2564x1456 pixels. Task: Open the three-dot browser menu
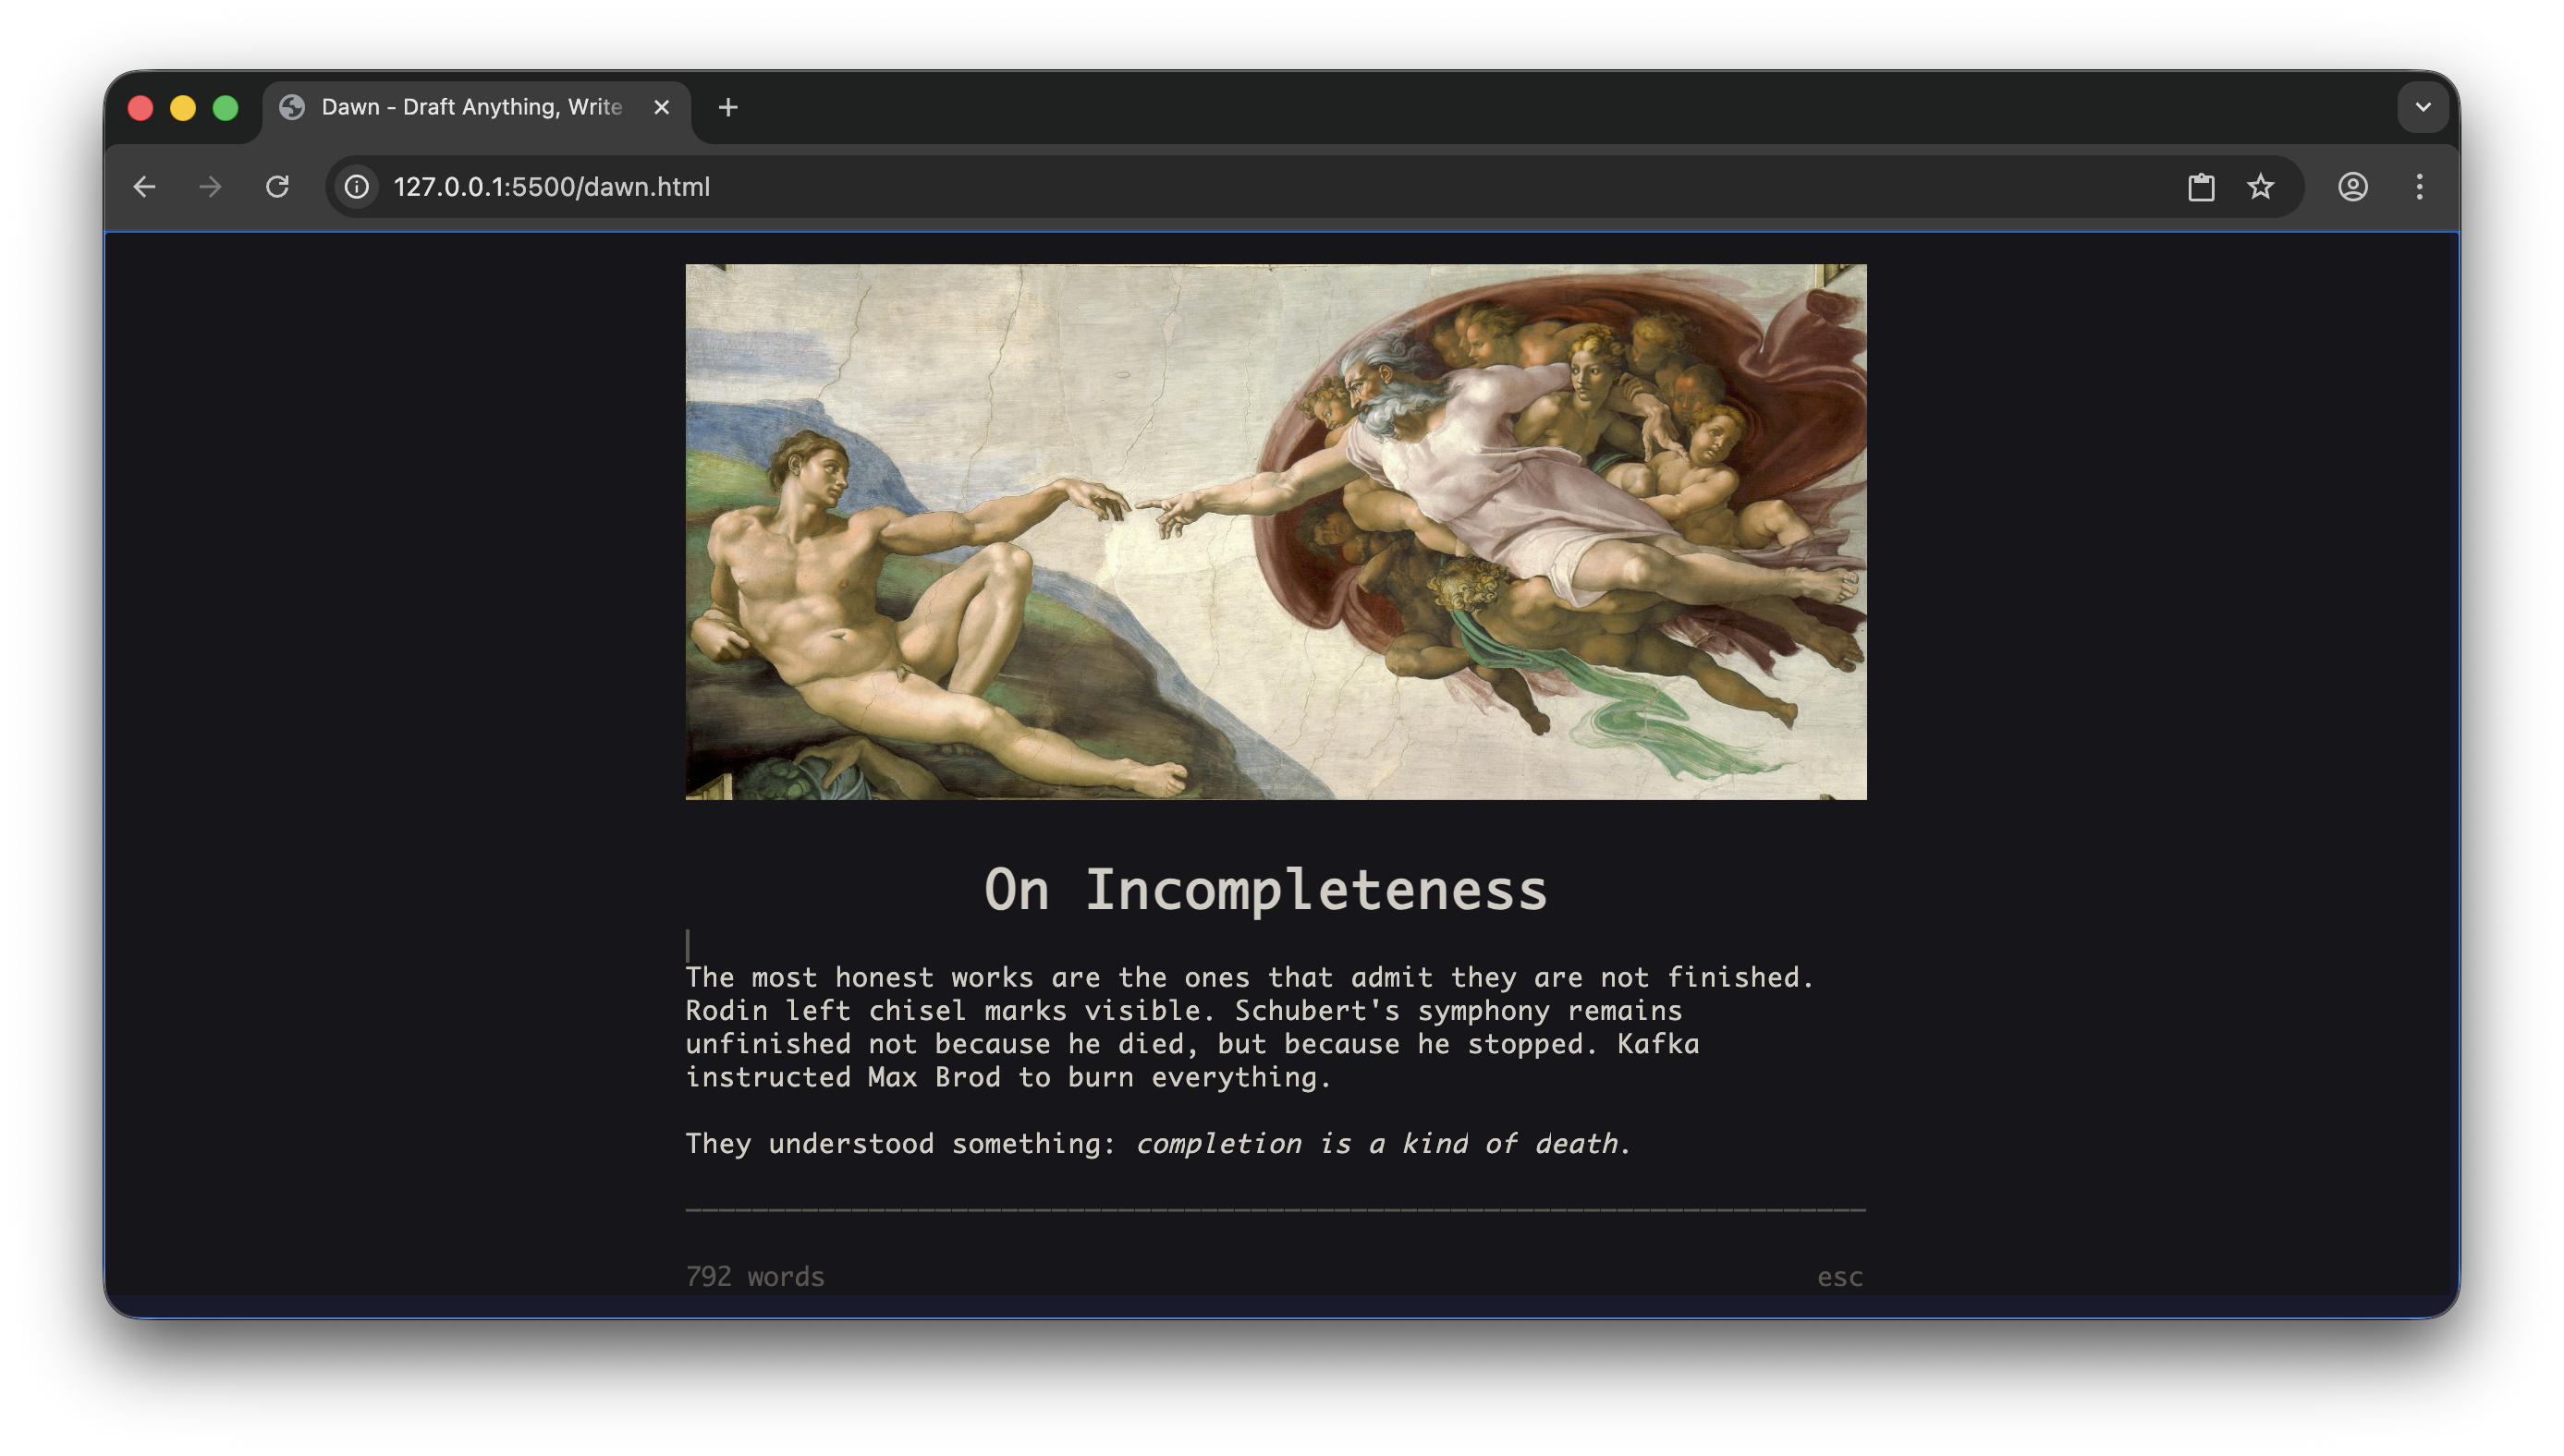click(2419, 187)
